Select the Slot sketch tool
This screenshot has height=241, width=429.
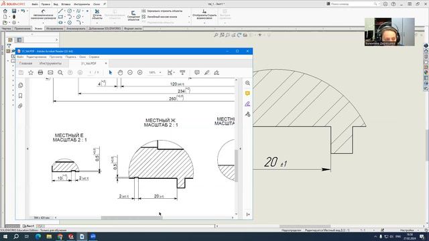60,23
